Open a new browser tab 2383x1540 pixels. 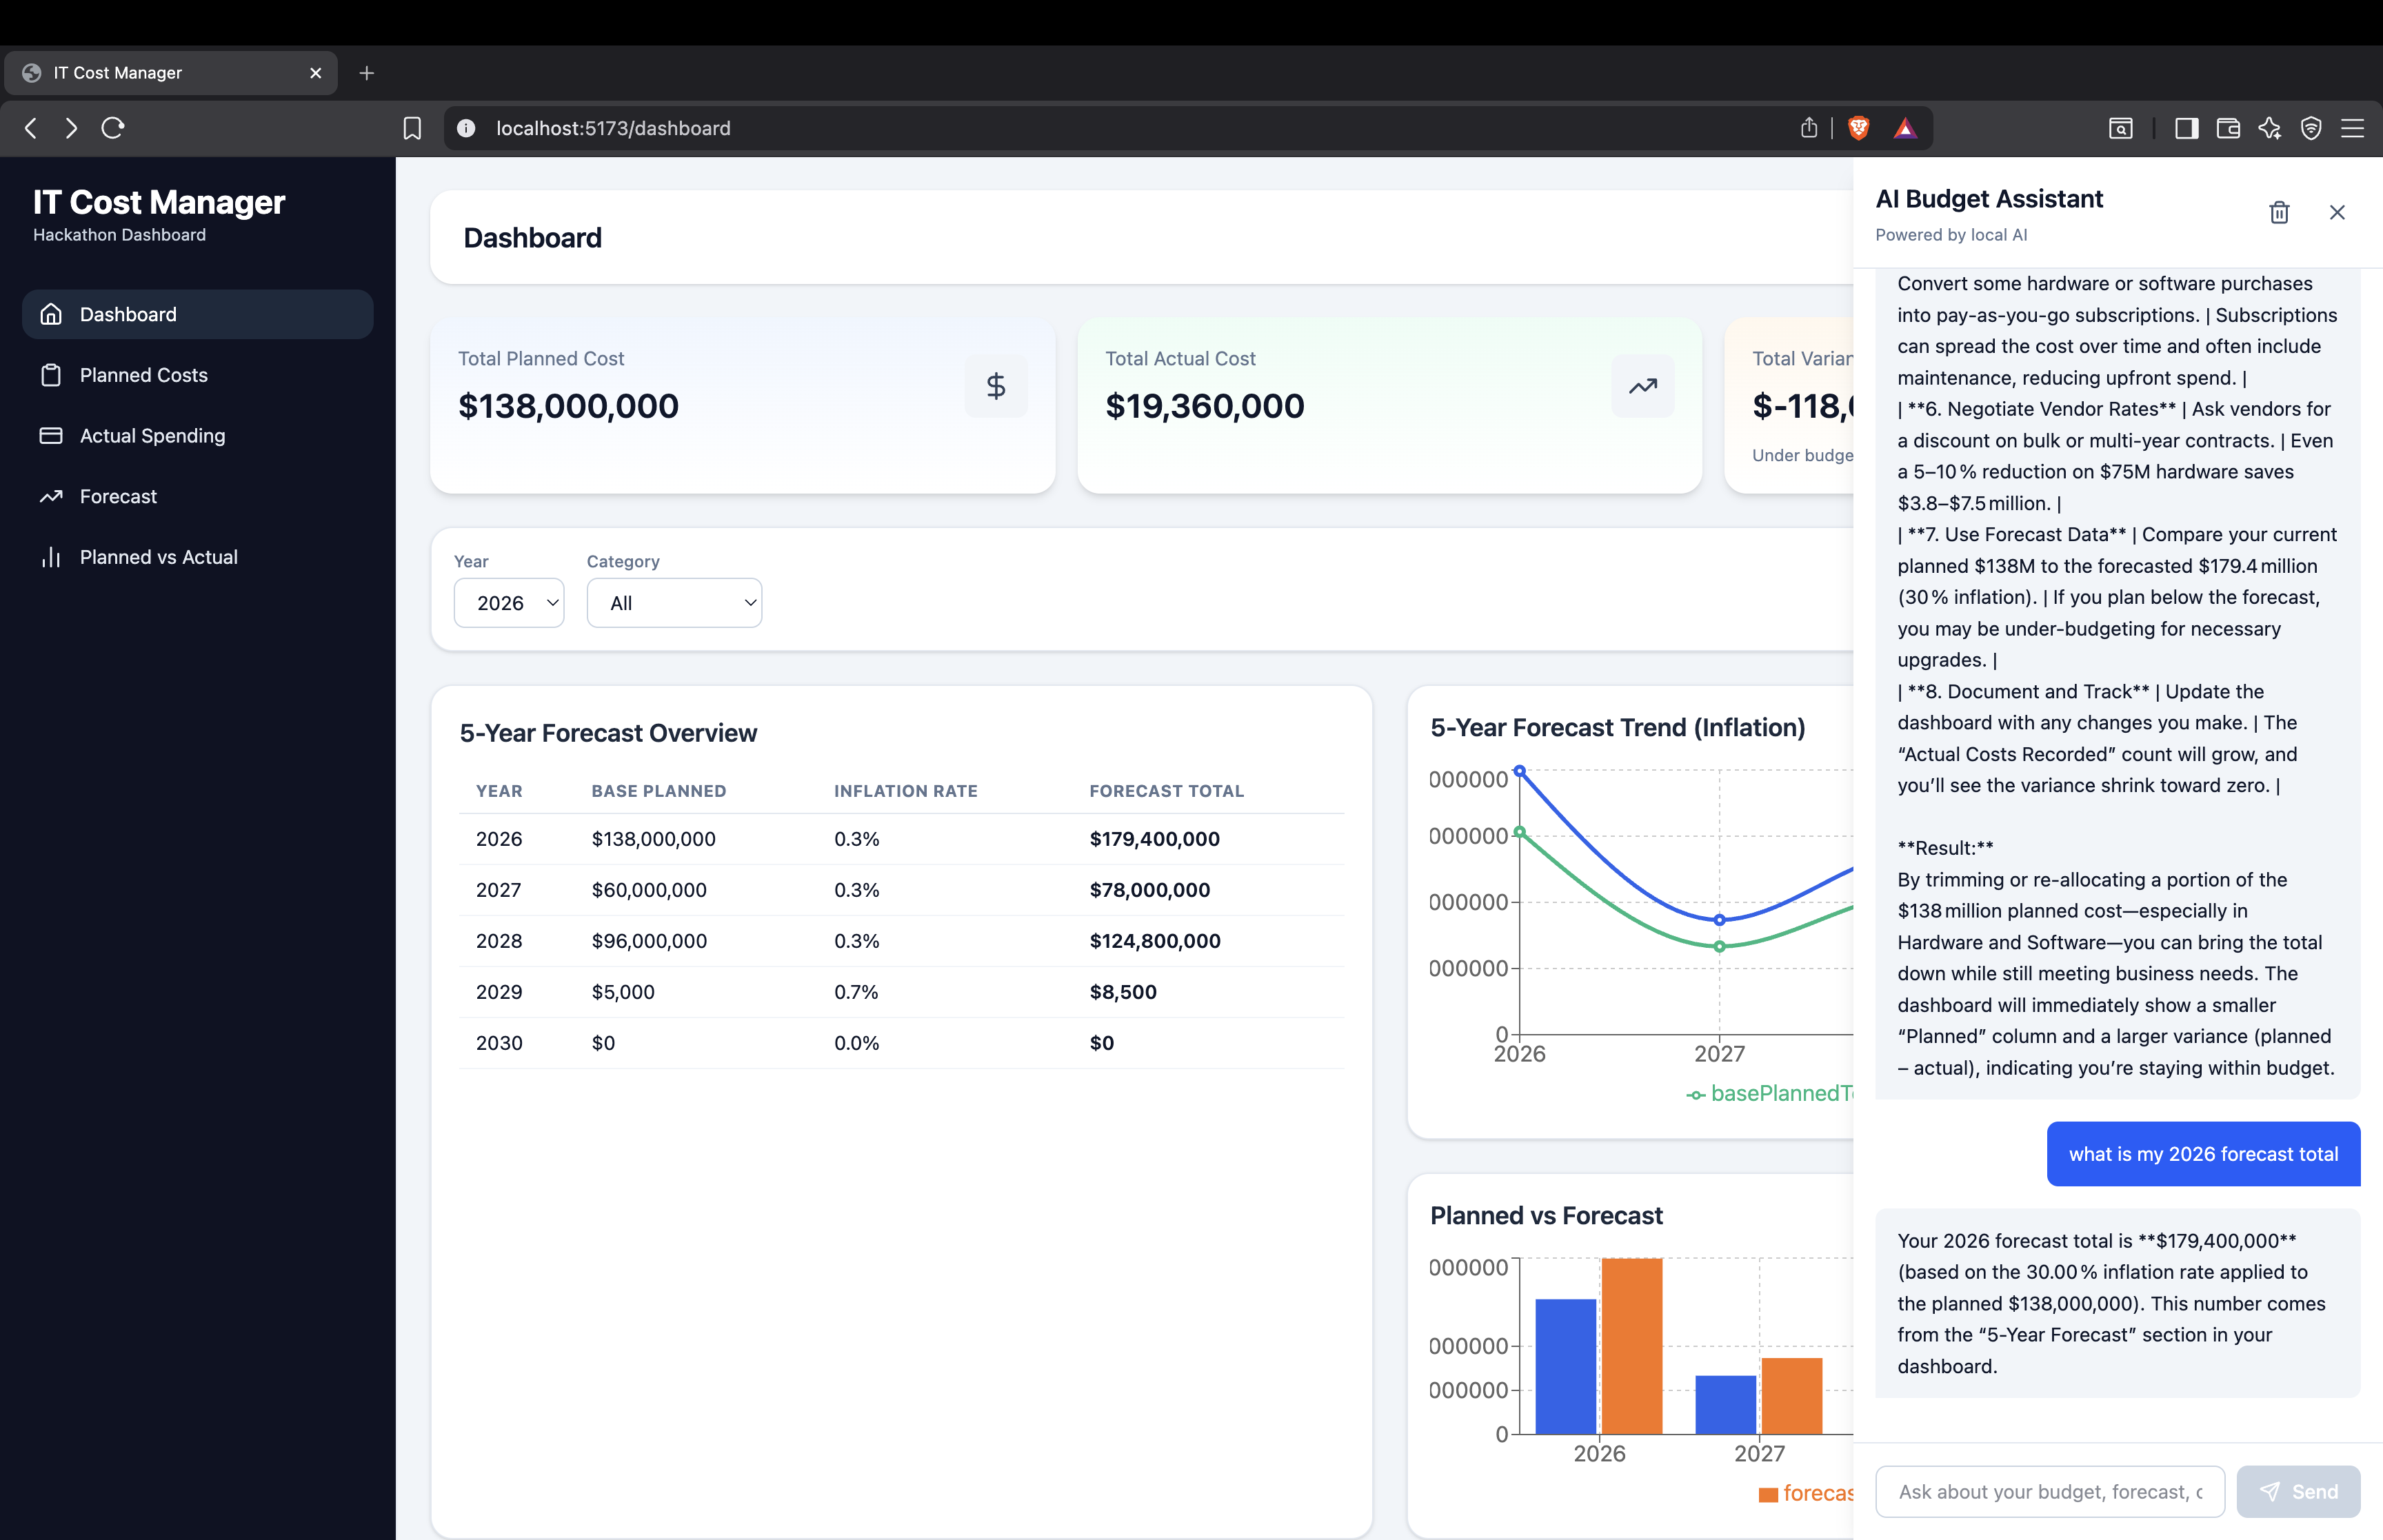pyautogui.click(x=366, y=73)
